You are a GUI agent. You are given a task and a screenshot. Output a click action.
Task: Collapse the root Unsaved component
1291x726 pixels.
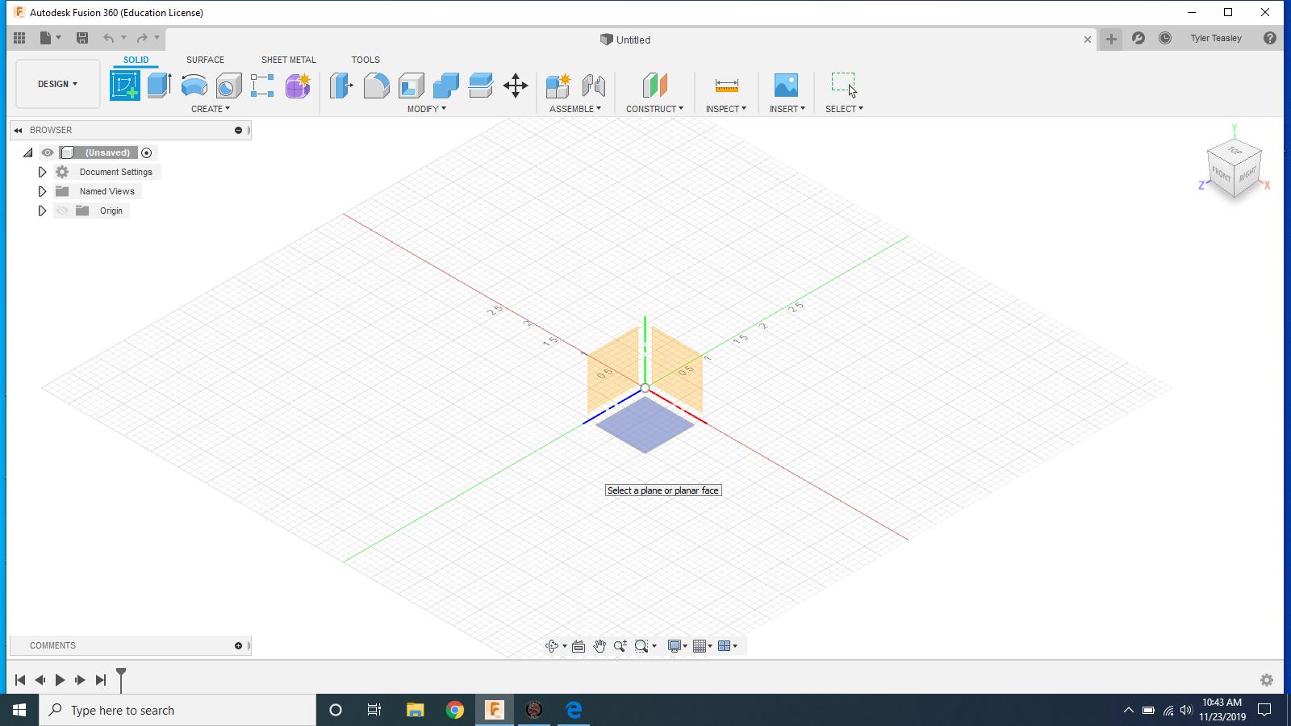pyautogui.click(x=28, y=152)
